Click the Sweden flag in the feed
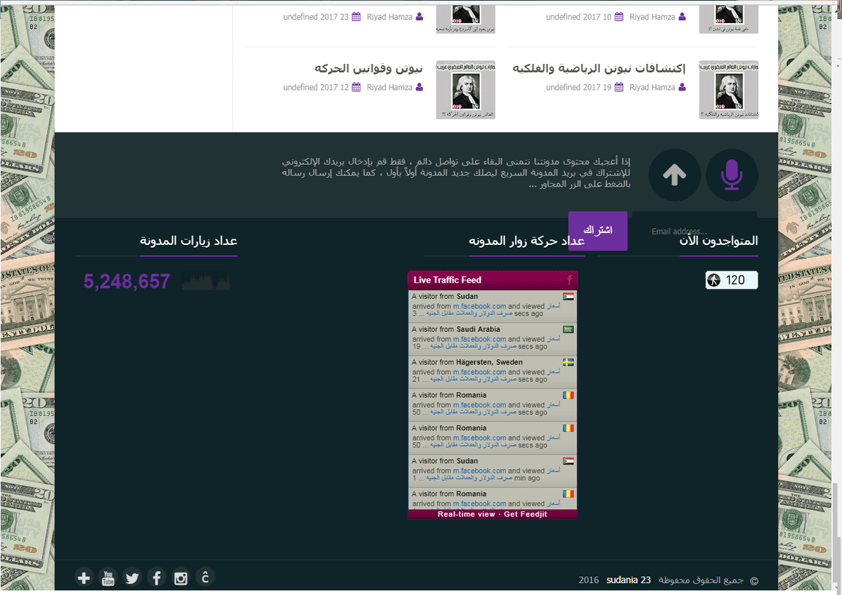The width and height of the screenshot is (842, 595). click(568, 363)
